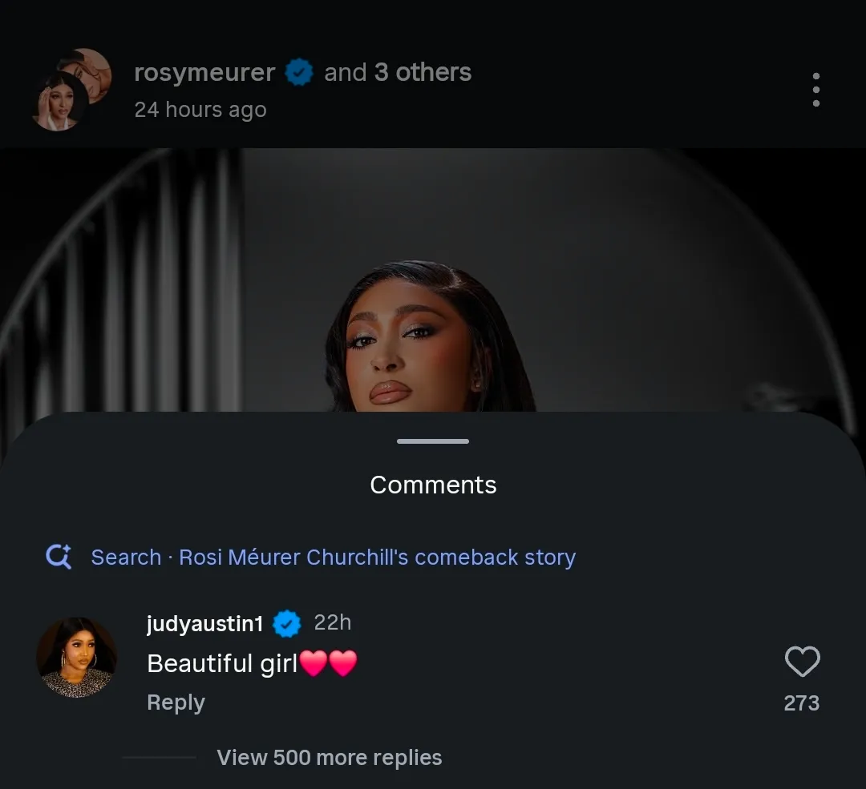Open the rosymeurer profile name
Screen dimensions: 866x789
pos(204,73)
